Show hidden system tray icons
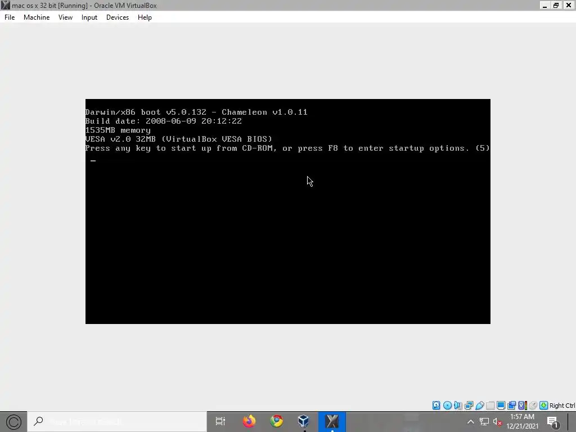The height and width of the screenshot is (432, 576). pyautogui.click(x=470, y=422)
